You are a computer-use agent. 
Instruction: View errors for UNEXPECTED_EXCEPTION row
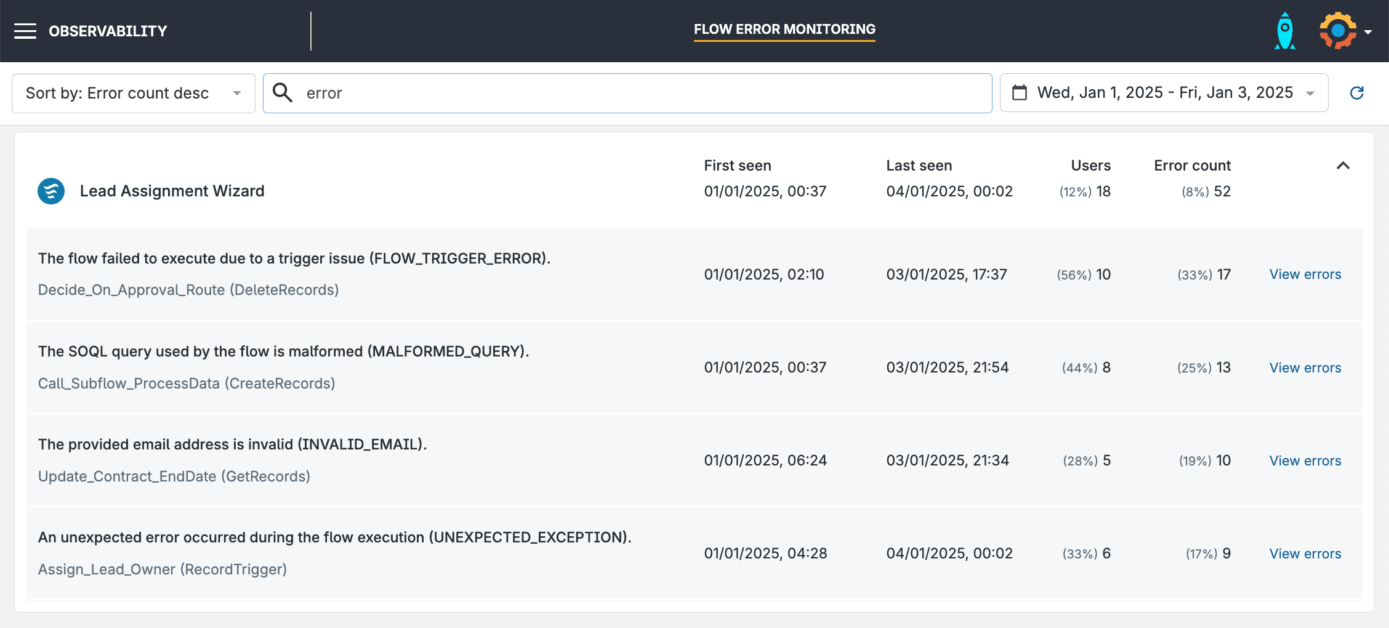pos(1305,554)
